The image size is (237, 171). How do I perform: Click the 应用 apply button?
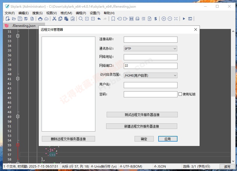coord(168,139)
